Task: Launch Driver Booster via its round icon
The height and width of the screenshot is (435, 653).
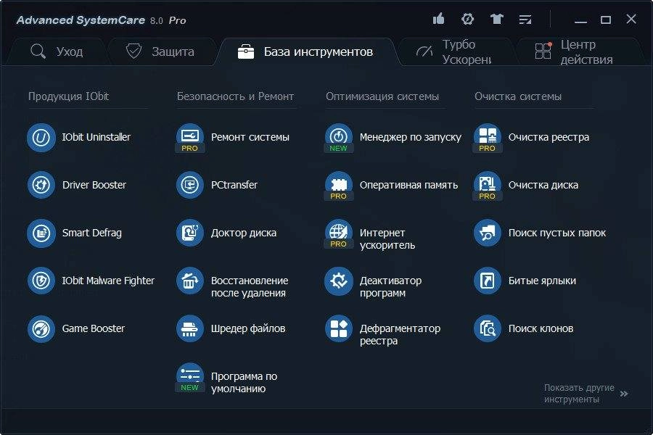Action: [x=41, y=185]
